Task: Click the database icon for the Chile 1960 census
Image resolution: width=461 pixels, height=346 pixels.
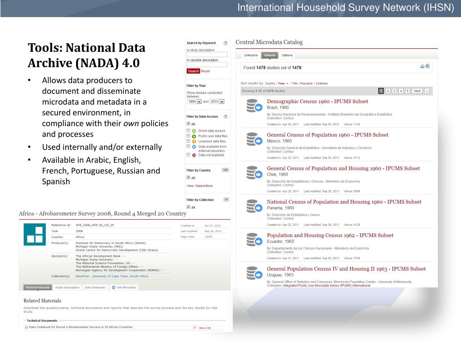Action: tap(254, 173)
